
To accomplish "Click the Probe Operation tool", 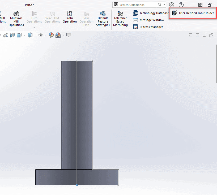I will 70,17.
